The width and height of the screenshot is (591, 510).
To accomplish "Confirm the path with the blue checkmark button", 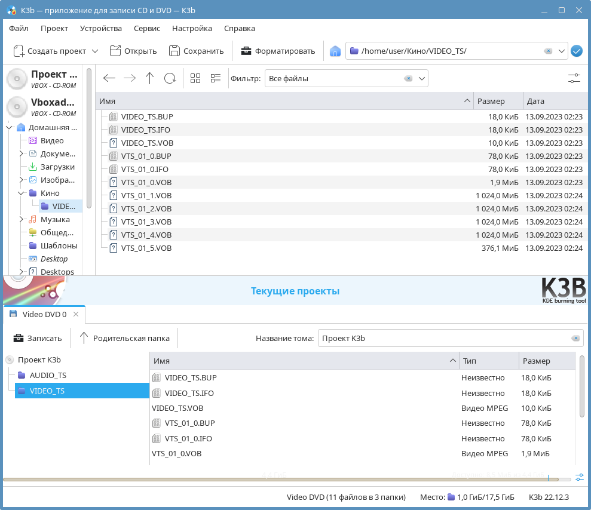I will (577, 51).
